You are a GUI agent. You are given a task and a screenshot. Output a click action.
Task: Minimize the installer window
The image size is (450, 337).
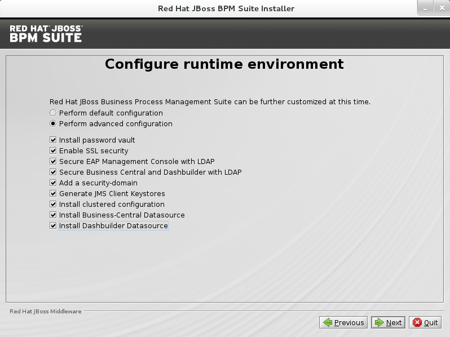coord(425,8)
